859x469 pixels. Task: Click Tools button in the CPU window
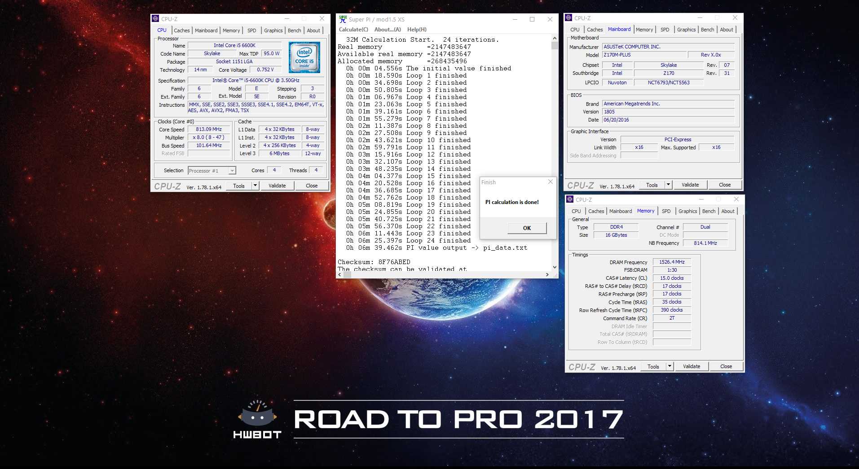[x=239, y=186]
